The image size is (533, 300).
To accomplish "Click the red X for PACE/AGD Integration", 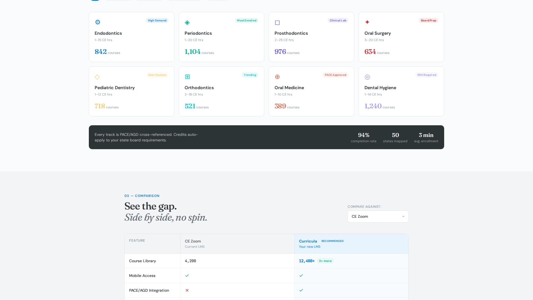I will [x=187, y=290].
